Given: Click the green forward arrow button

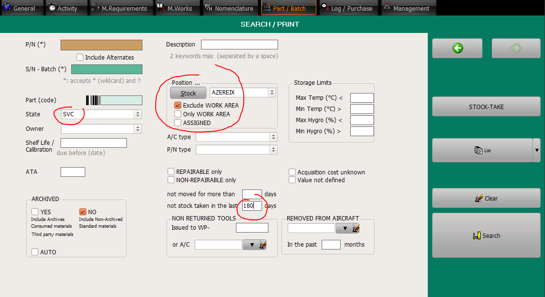Looking at the screenshot, I should pos(516,48).
